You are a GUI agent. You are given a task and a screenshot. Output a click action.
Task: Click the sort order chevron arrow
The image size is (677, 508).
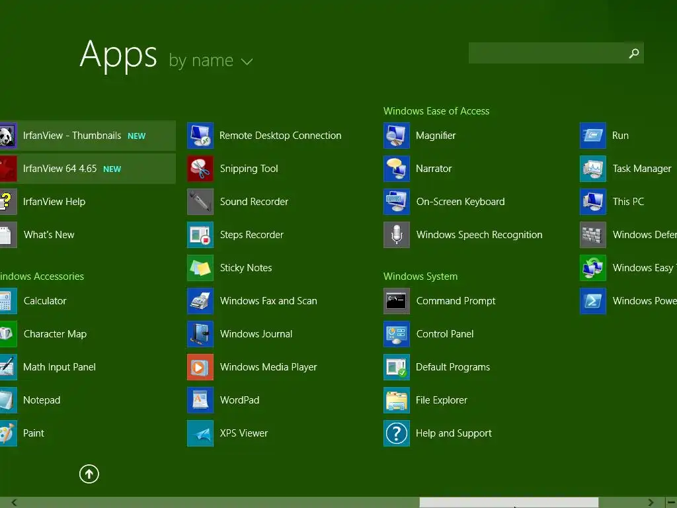pos(247,62)
